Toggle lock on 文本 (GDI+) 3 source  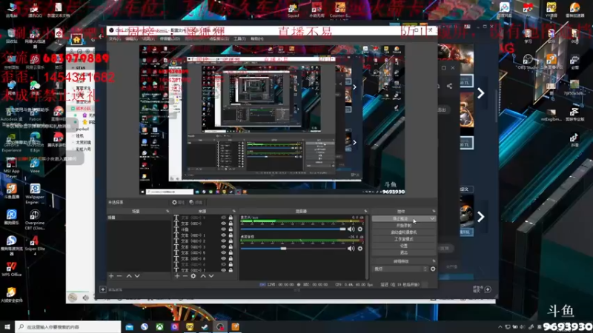coord(231,247)
